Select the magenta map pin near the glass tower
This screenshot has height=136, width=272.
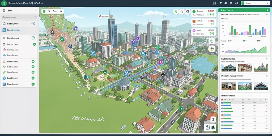coord(160,62)
